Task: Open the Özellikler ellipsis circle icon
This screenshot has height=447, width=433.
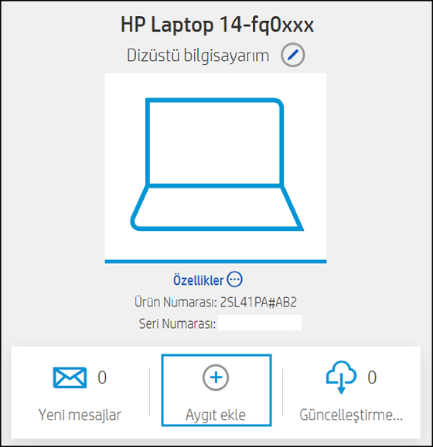Action: 234,279
